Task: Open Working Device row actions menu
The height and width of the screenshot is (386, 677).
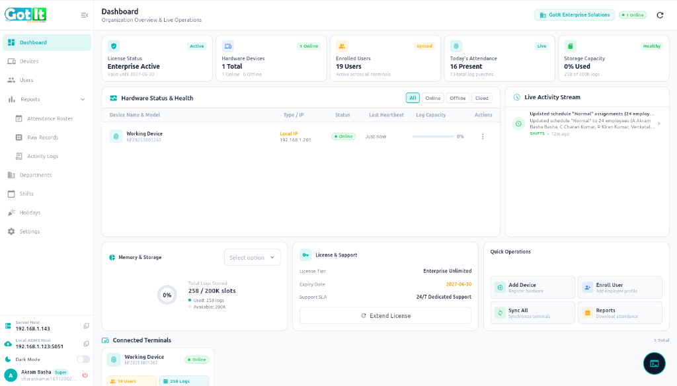Action: click(483, 136)
